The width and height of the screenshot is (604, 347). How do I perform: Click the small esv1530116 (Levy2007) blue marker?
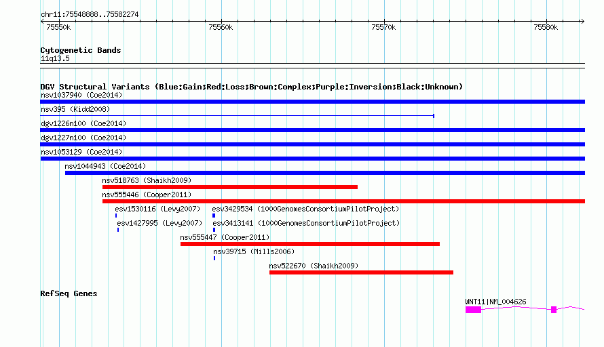(116, 216)
